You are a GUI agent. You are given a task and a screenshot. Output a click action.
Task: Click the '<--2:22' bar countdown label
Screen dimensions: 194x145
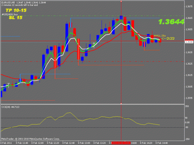click(x=168, y=39)
